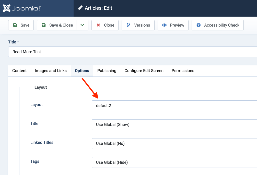Open the Linked Titles dropdown
The image size is (257, 175).
[174, 144]
